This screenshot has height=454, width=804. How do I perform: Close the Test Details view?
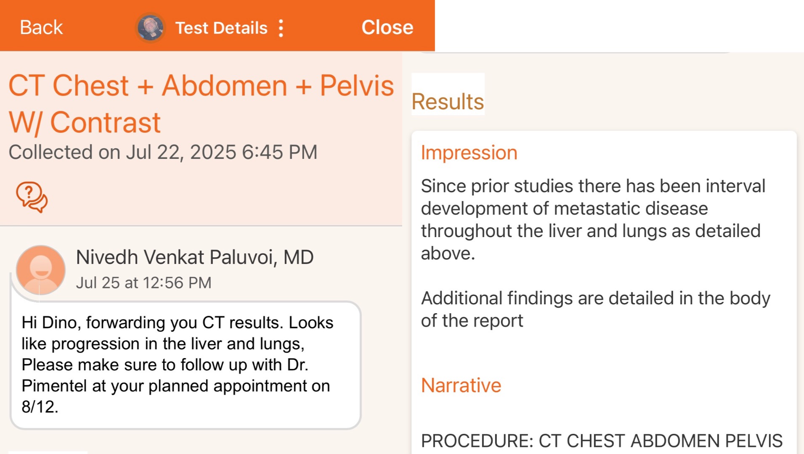[387, 28]
